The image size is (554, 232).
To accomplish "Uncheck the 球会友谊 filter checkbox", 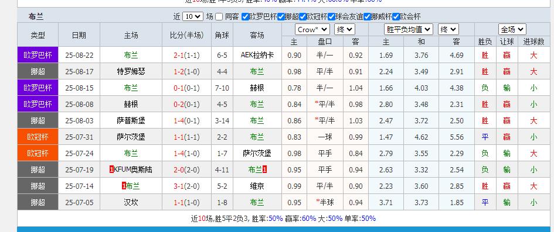I will click(331, 16).
